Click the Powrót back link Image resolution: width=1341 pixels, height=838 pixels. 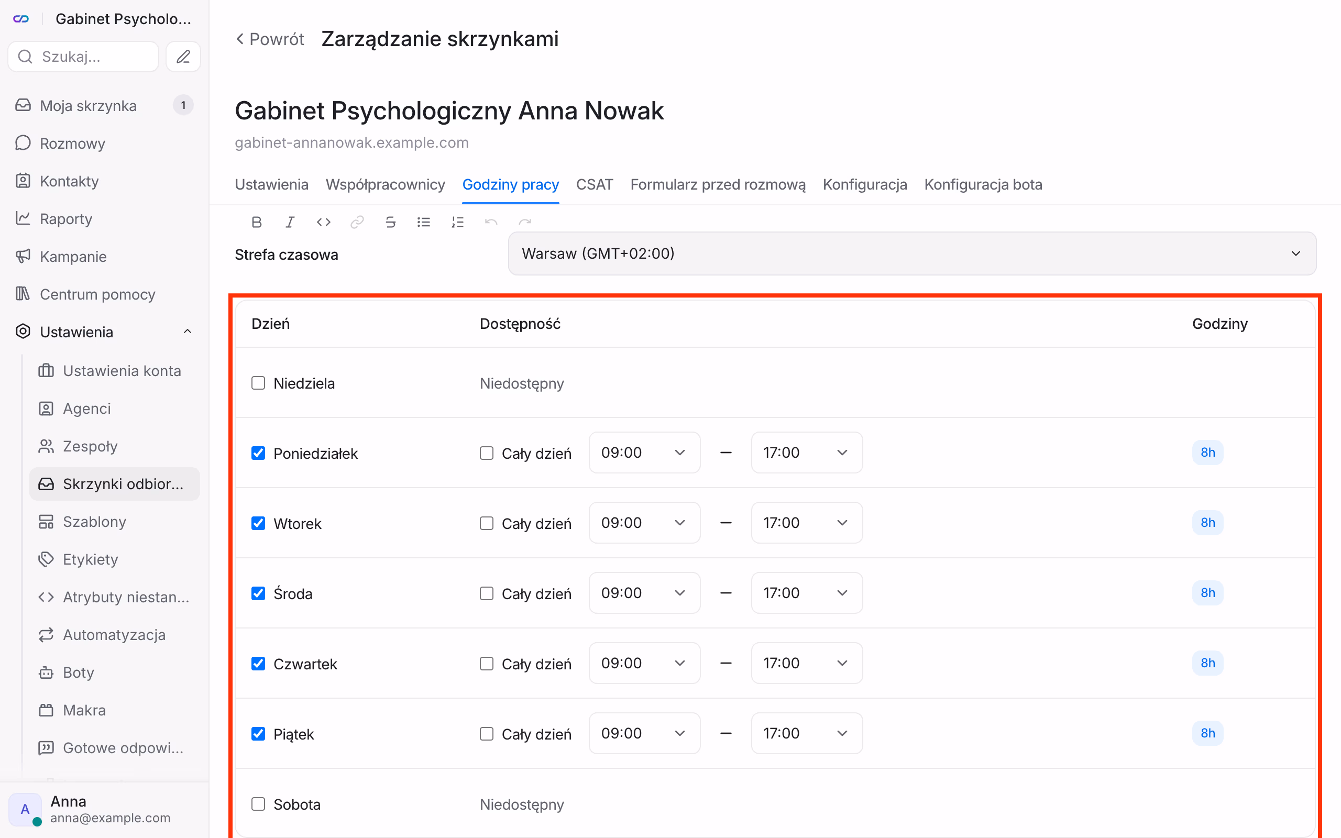[270, 39]
